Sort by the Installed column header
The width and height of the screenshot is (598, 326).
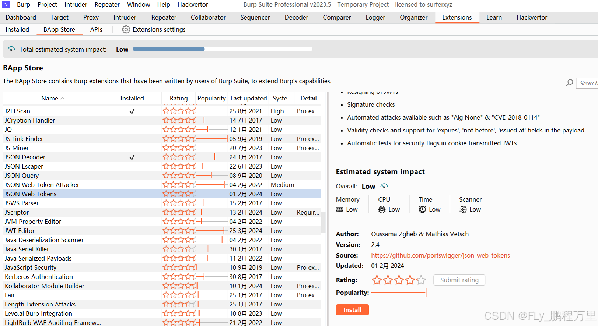pyautogui.click(x=132, y=98)
